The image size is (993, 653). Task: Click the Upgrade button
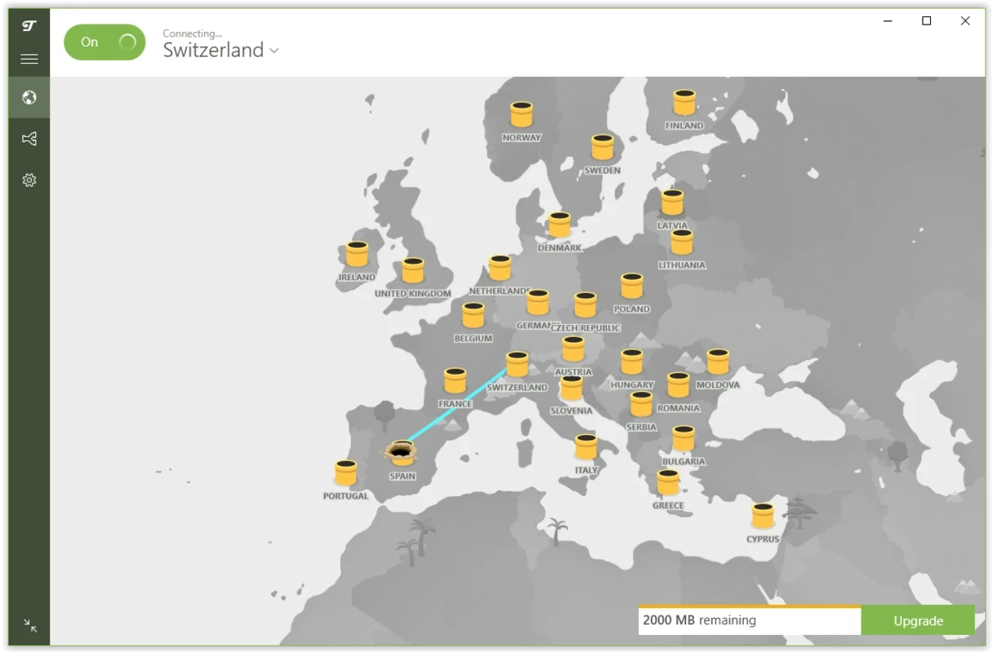point(918,620)
